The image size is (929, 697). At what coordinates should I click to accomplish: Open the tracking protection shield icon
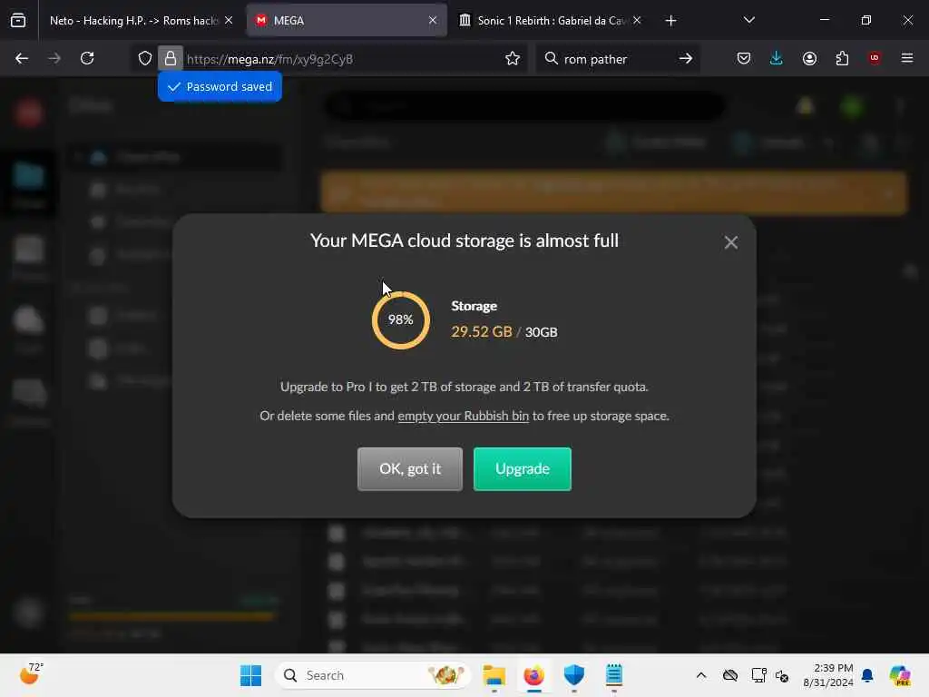145,58
